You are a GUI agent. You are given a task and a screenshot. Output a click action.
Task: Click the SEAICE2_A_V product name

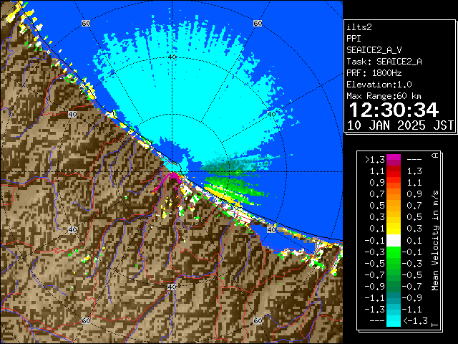click(374, 50)
